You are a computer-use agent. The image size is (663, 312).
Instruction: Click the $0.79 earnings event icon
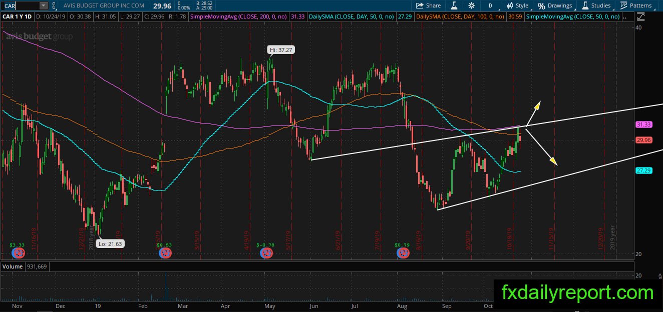coord(402,253)
